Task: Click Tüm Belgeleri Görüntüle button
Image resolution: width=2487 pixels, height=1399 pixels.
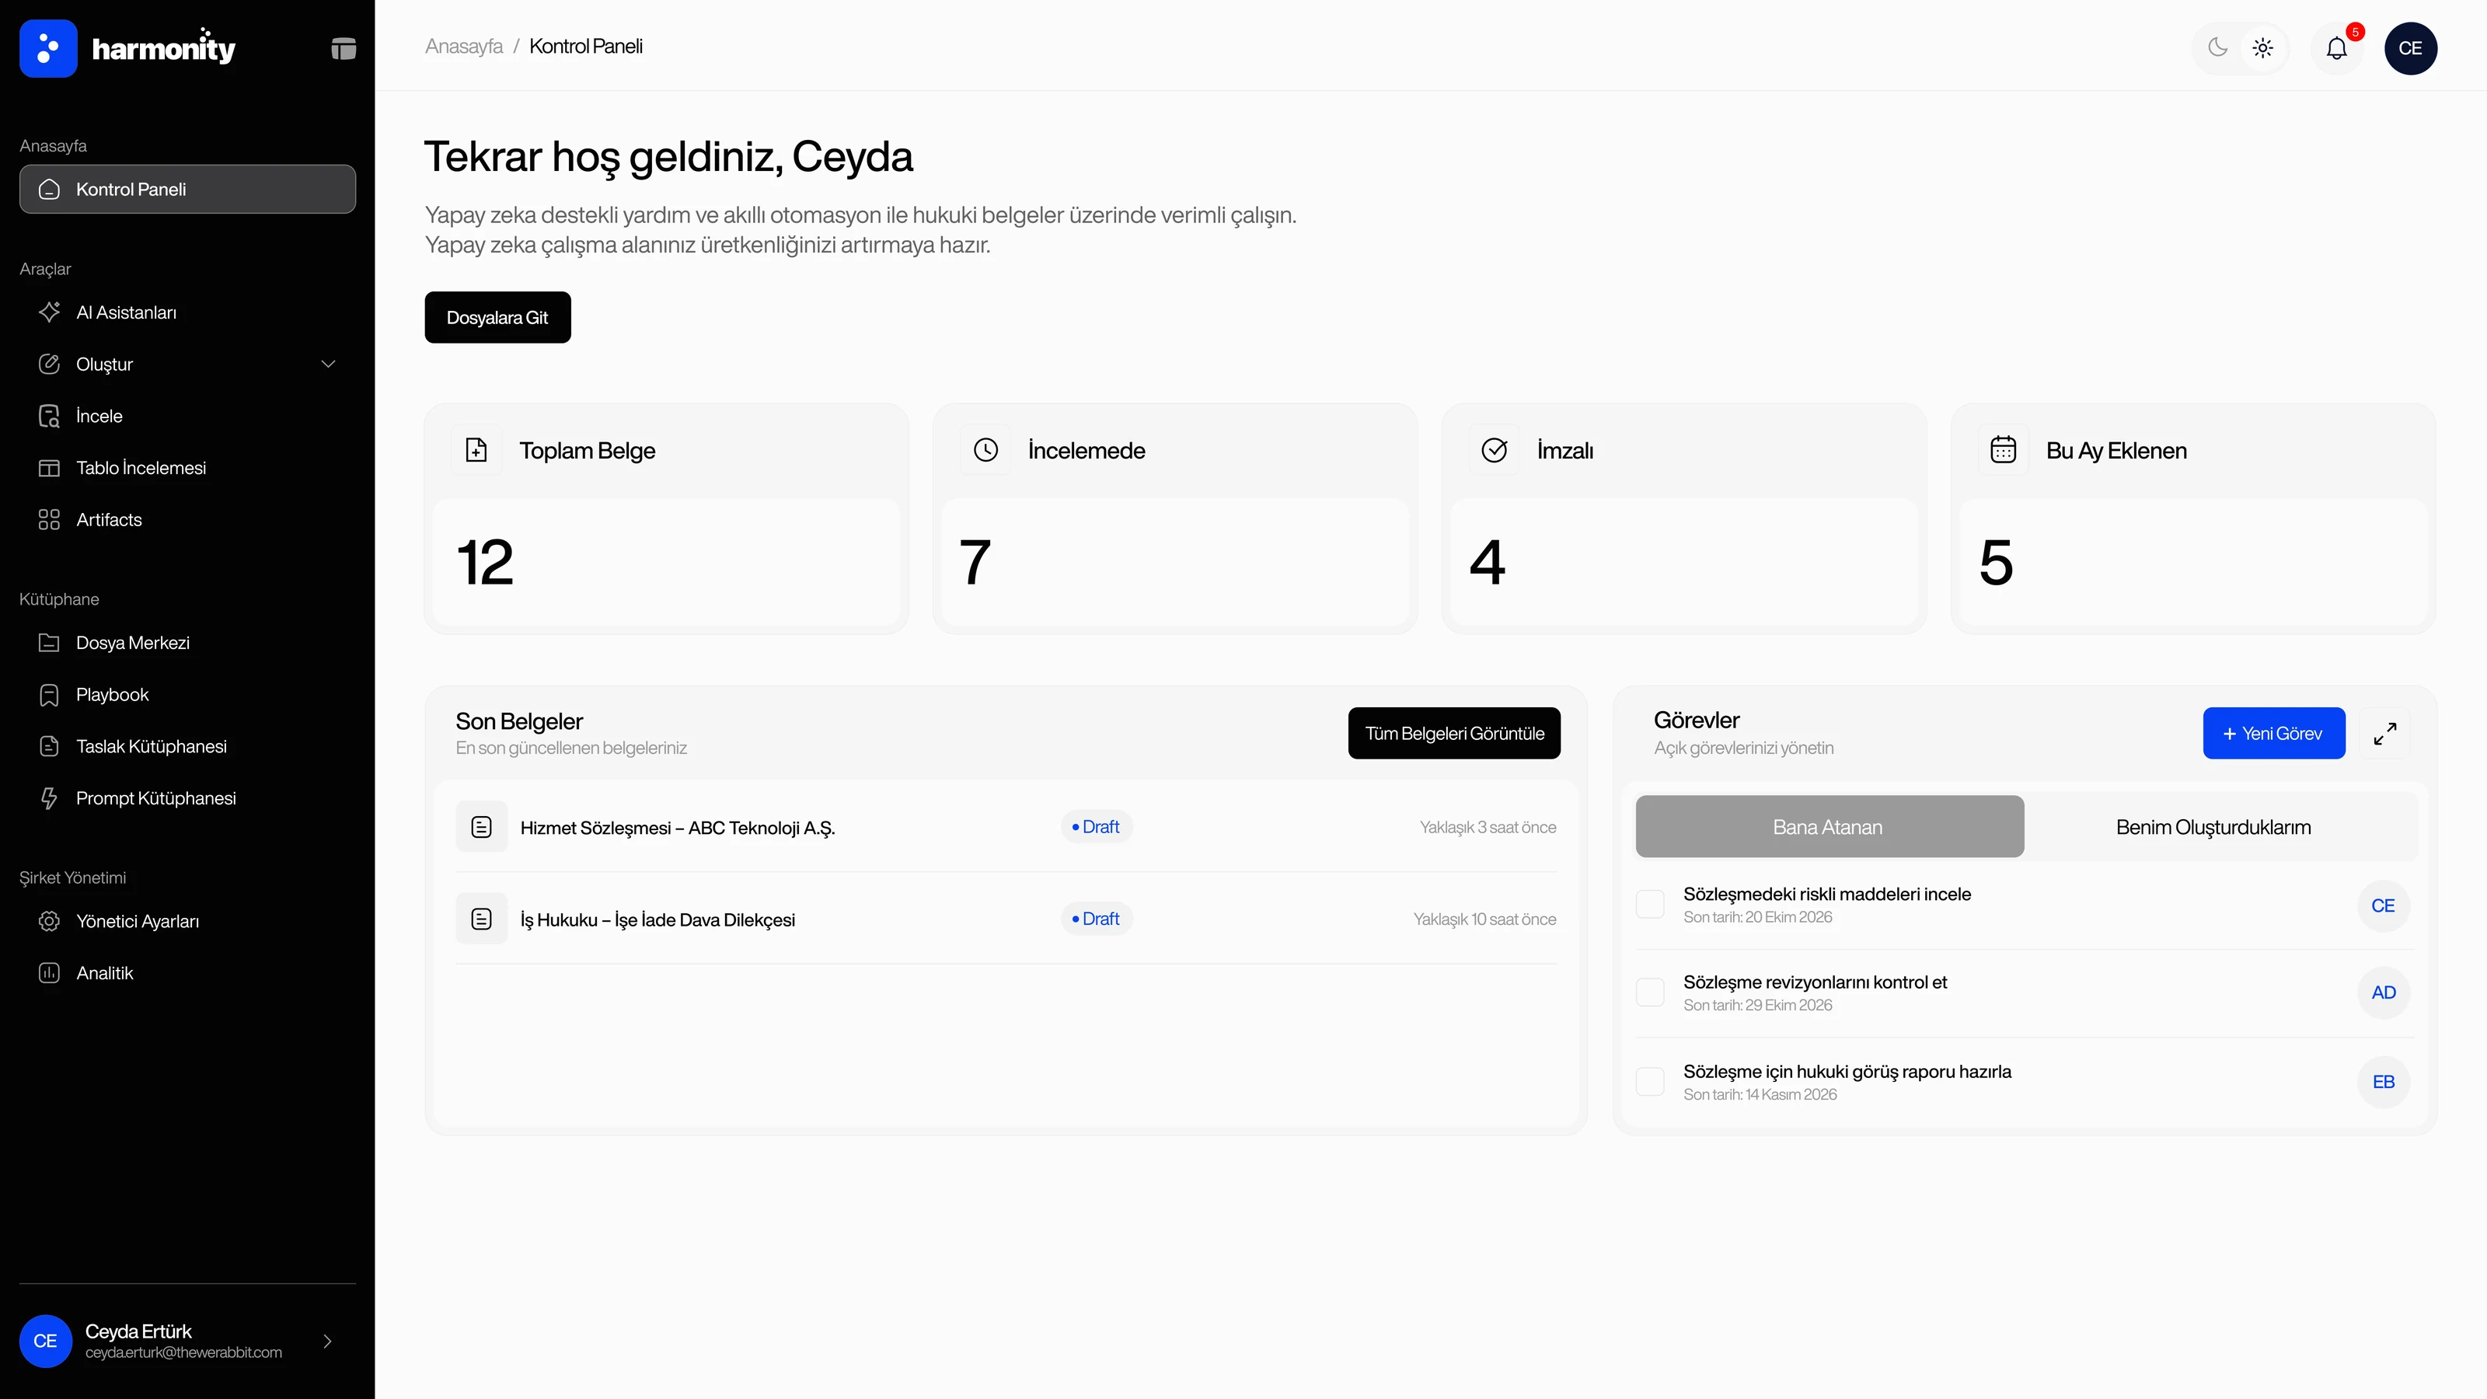Action: pyautogui.click(x=1454, y=734)
